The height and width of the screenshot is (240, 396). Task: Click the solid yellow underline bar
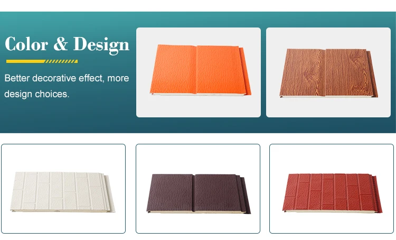click(25, 61)
